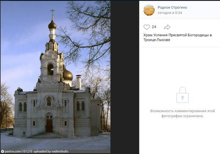Click the cross atop the bell tower

pos(53,13)
